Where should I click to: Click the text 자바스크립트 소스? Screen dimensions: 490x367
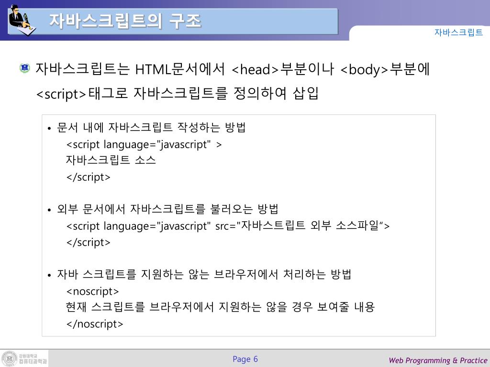tap(111, 160)
